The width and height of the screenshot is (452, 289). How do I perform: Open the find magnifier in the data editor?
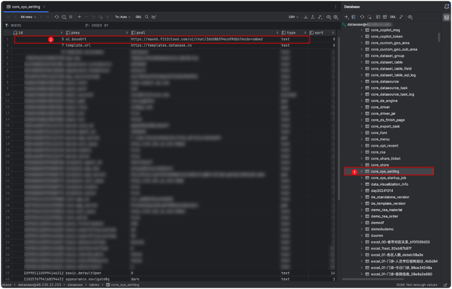(147, 17)
